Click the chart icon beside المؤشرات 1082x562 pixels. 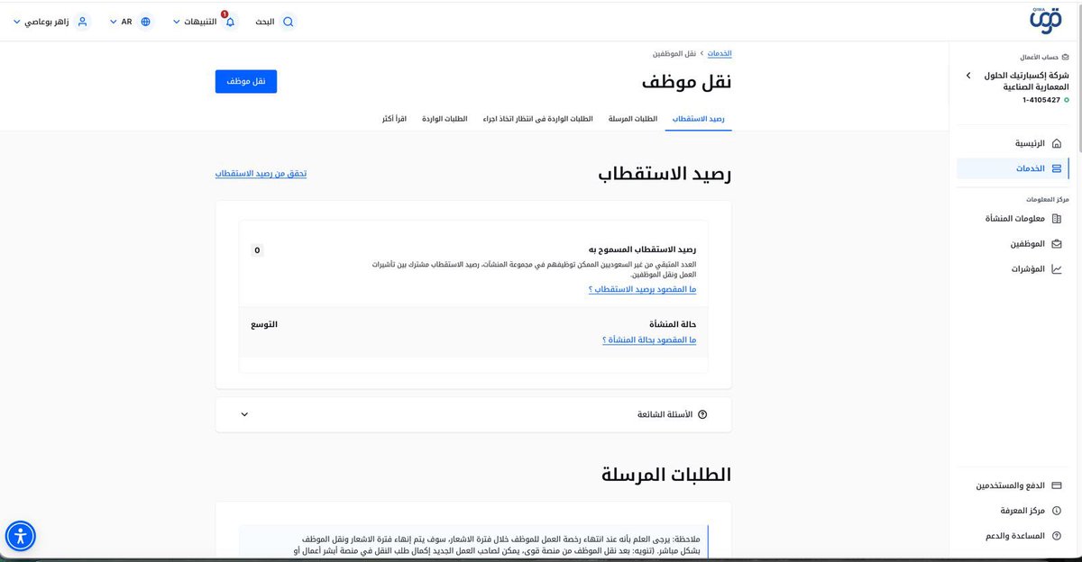point(1057,268)
